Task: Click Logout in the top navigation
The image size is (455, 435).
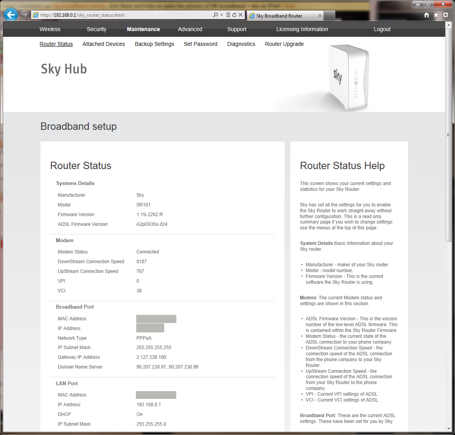Action: [382, 29]
